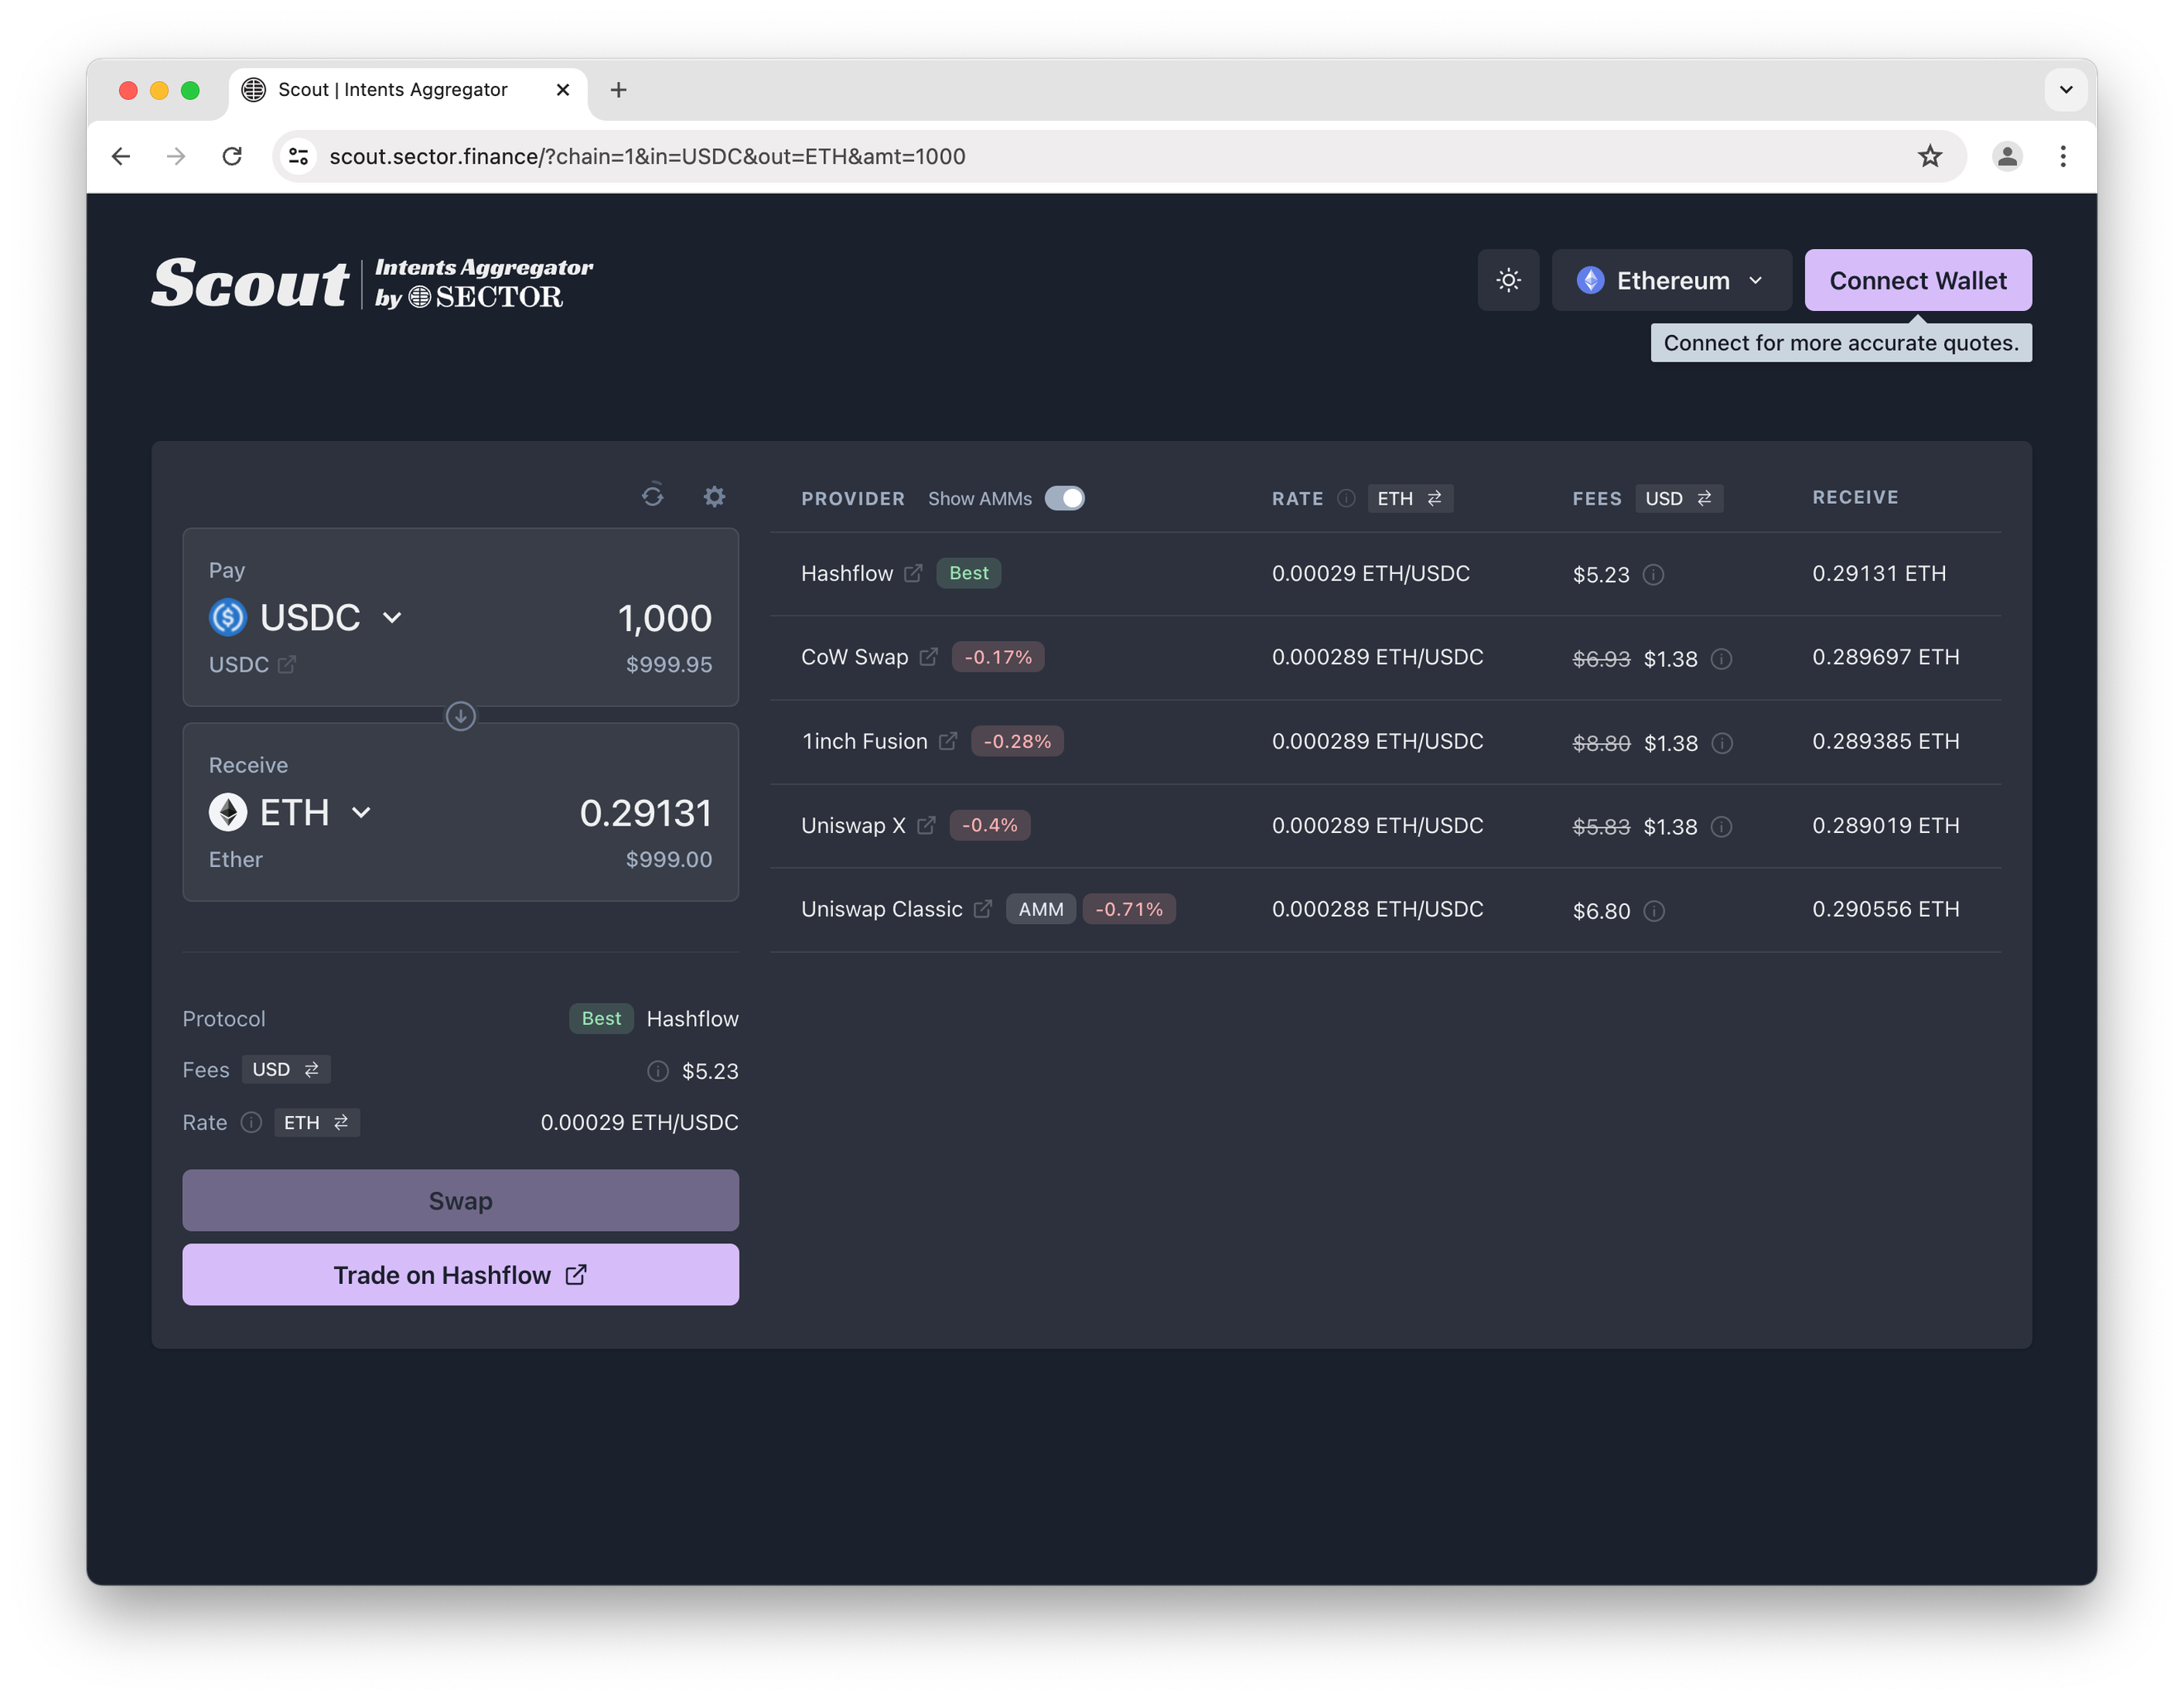This screenshot has height=1700, width=2184.
Task: Click Trade on Hashflow button
Action: click(x=460, y=1275)
